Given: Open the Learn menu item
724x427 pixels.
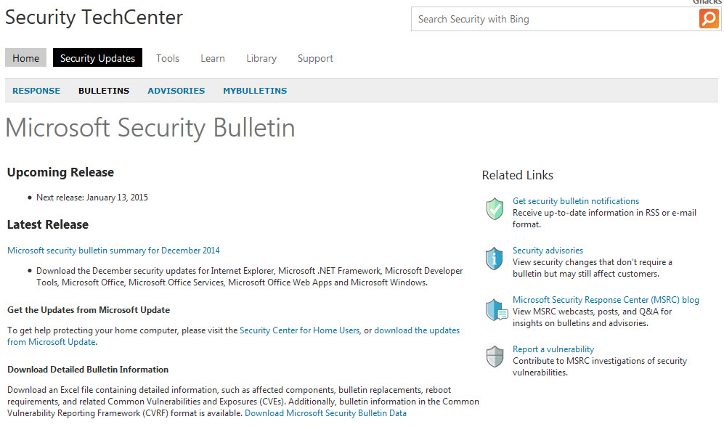Looking at the screenshot, I should click(212, 59).
